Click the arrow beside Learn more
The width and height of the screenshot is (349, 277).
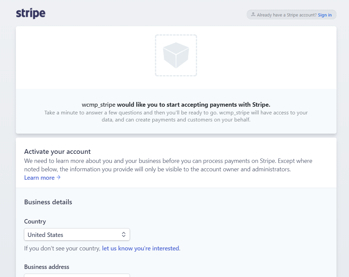(x=59, y=177)
